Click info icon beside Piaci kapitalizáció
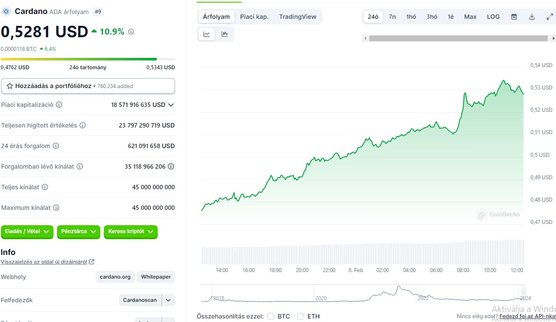Screen dimensions: 556x322 pyautogui.click(x=59, y=105)
